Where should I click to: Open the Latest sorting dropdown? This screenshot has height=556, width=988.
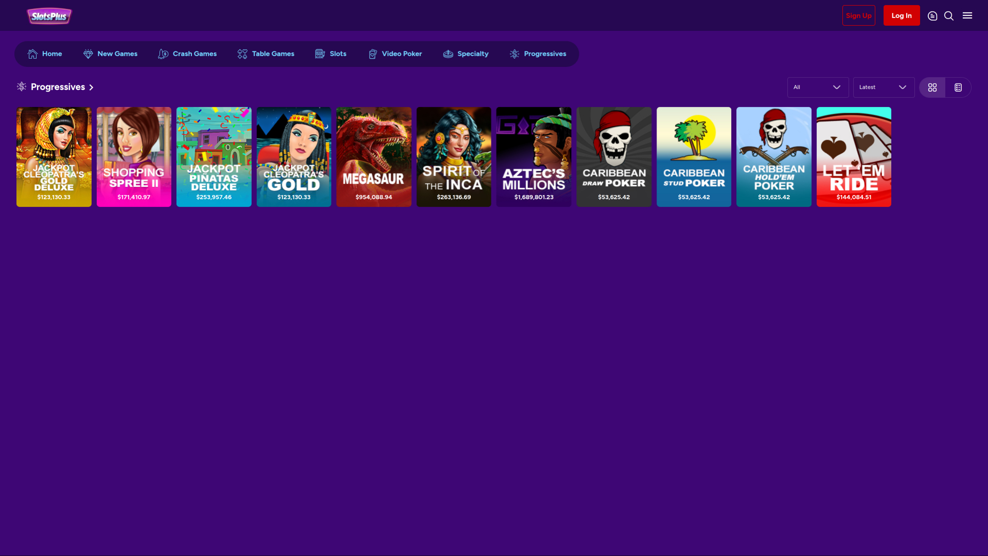[883, 87]
